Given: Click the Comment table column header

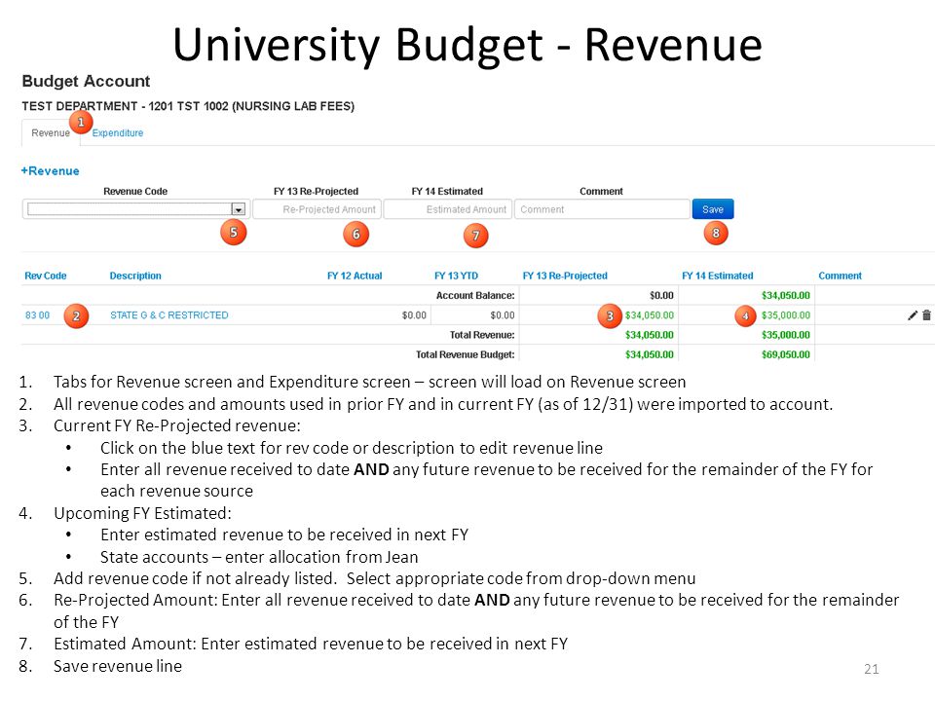Looking at the screenshot, I should (840, 276).
